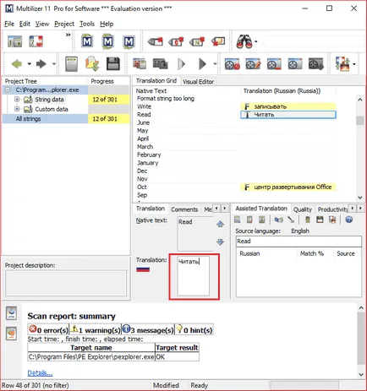
Task: Open the Edit menu
Action: pos(25,24)
